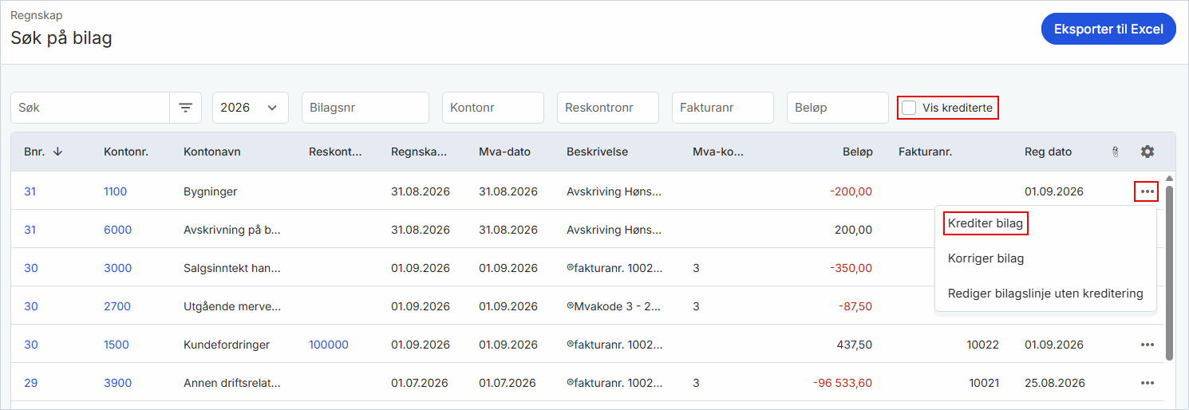Open three-dot menu for Kundefordringer row
Screen dimensions: 1189x410
click(1148, 345)
